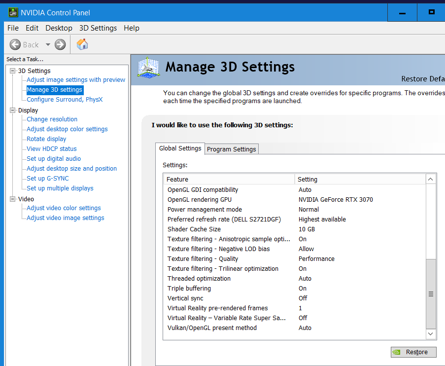The width and height of the screenshot is (445, 366).
Task: Click the Restore Defaults link
Action: click(423, 79)
